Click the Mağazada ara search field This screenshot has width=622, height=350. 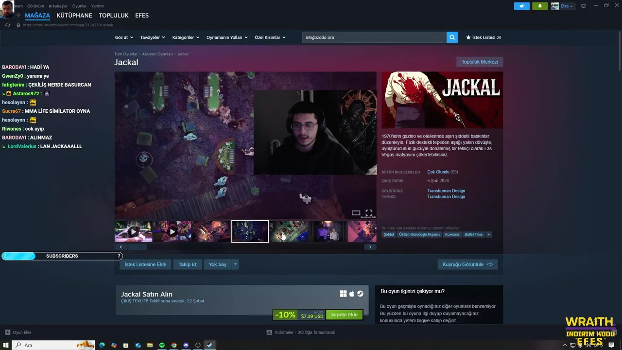click(x=374, y=37)
